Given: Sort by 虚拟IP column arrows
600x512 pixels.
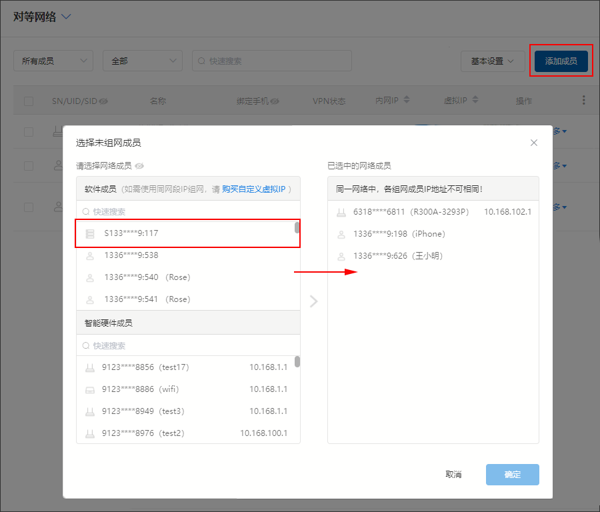Looking at the screenshot, I should (x=475, y=99).
